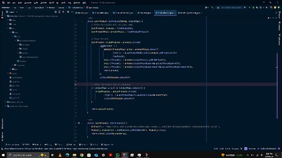Select the resources folder
Image resolution: width=282 pixels, height=158 pixels.
coord(19,65)
